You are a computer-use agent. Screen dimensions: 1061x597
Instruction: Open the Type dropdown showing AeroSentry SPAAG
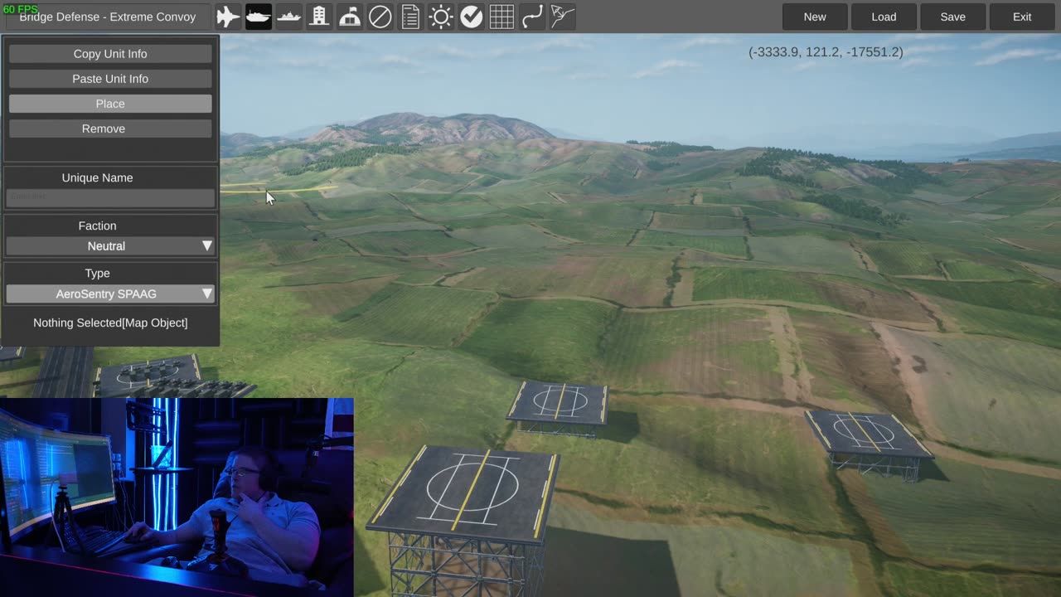click(110, 294)
